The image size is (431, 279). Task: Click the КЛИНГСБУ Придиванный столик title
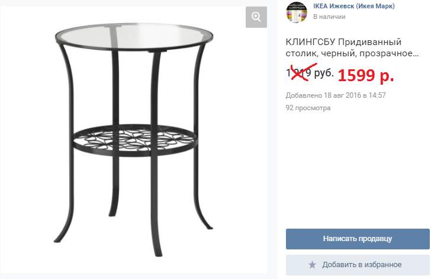click(352, 47)
